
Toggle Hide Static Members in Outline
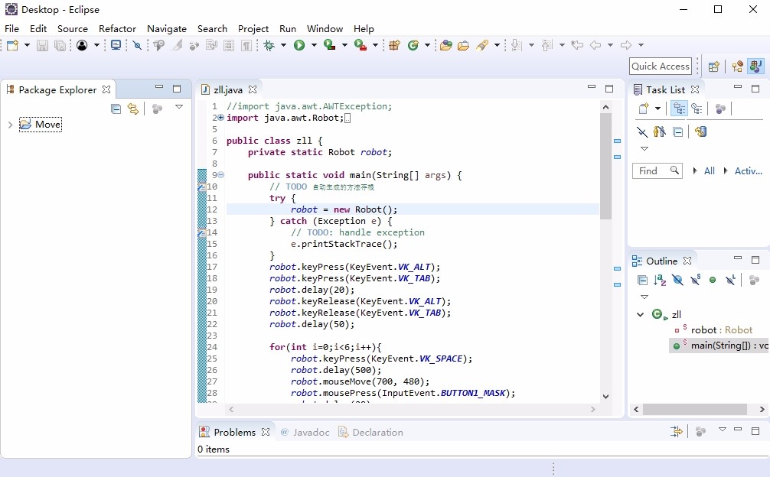(x=695, y=280)
